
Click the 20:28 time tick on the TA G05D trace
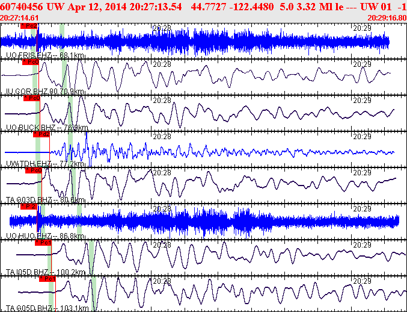point(162,281)
